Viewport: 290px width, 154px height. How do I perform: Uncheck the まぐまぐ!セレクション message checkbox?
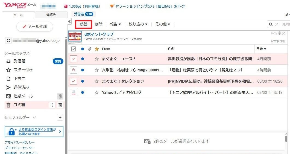click(x=73, y=81)
